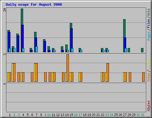Click the cyan pages bar for day 7
This screenshot has height=118, width=152.
(x=37, y=49)
